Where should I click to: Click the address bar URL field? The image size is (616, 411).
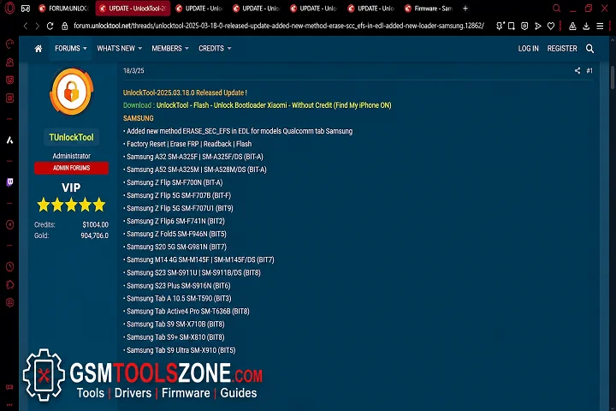(279, 26)
